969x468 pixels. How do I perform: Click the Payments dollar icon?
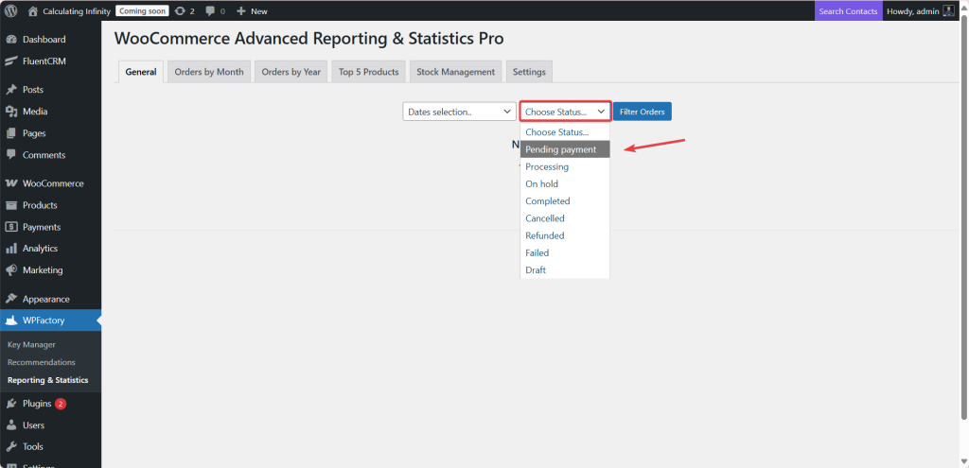(11, 227)
